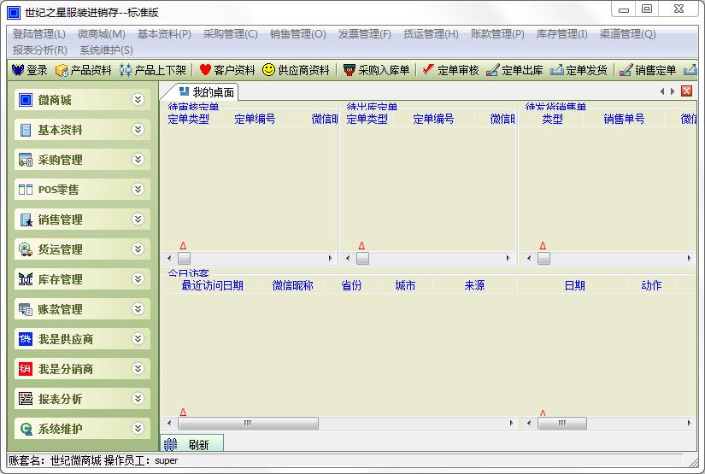Click the 登录 login toolbar icon
705x474 pixels.
tap(18, 70)
